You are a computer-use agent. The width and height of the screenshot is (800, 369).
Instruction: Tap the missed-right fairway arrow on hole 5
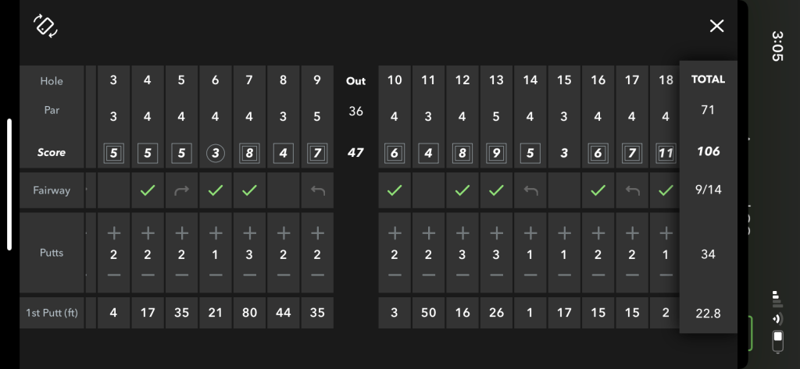tap(181, 190)
